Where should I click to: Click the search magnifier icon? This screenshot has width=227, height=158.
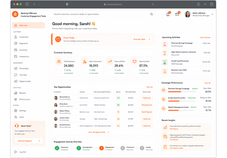click(152, 14)
